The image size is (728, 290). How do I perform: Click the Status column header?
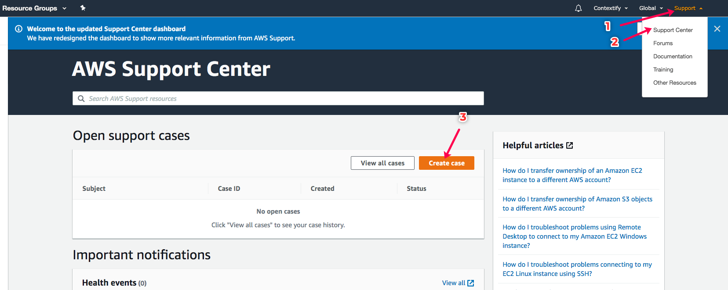tap(416, 189)
